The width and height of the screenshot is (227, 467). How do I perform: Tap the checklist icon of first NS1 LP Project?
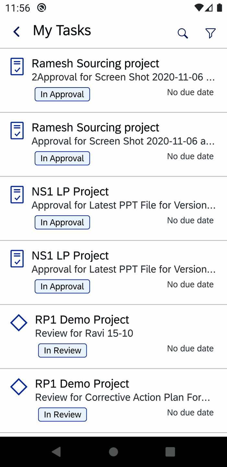(x=17, y=195)
